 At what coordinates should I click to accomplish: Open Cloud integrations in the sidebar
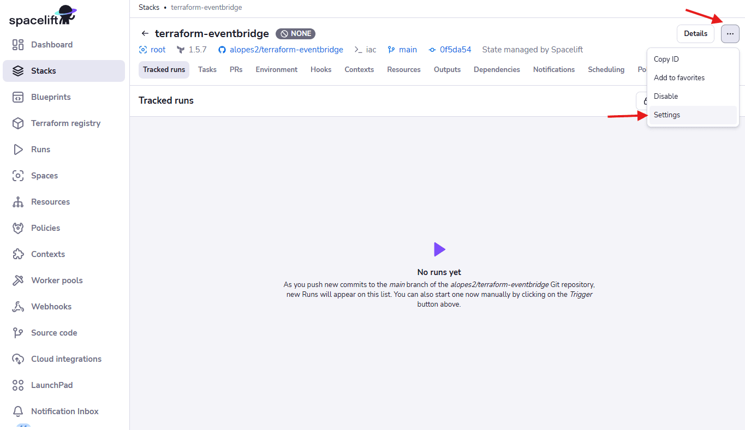pos(64,359)
